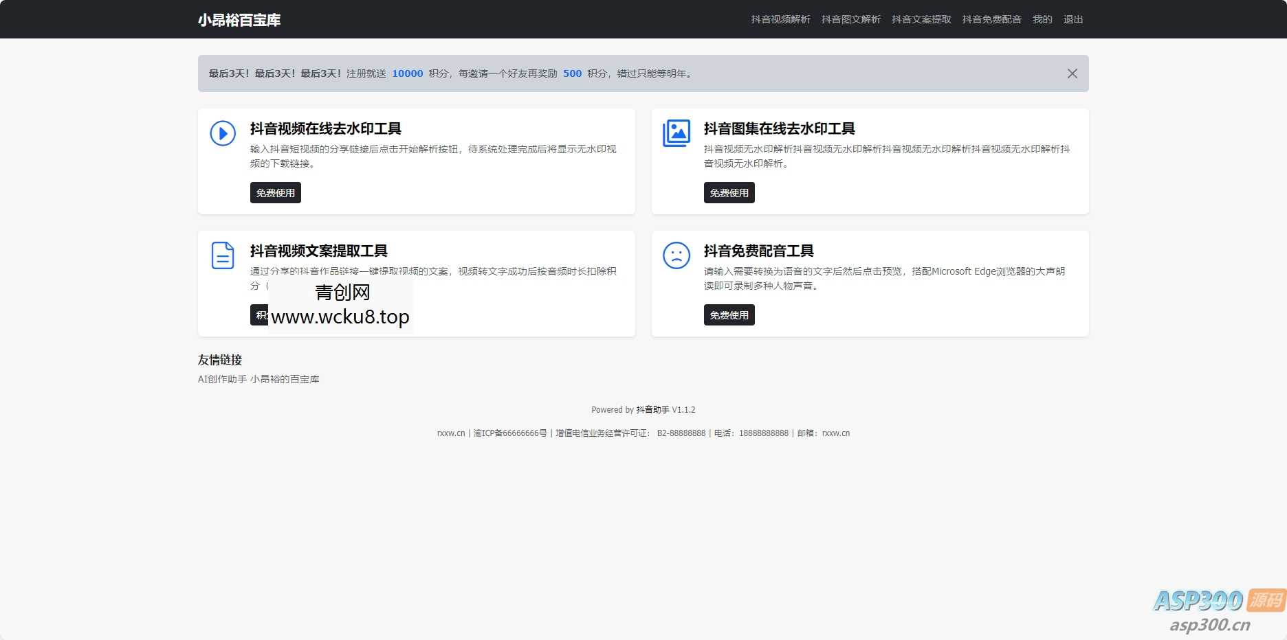Select 抖音文案提取 in the top menu
Screen dimensions: 1287x640
click(x=921, y=19)
